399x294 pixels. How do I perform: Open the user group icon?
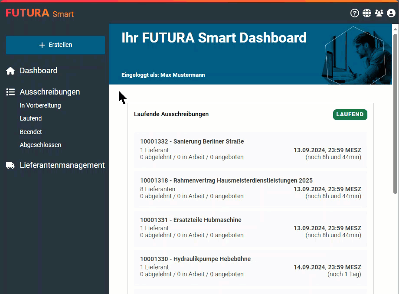[x=379, y=13]
